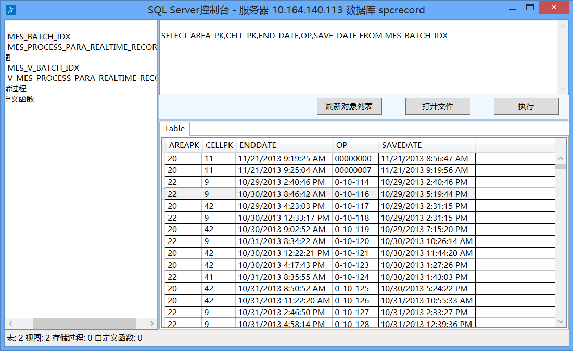The height and width of the screenshot is (351, 573).
Task: Click ENDDATE cell 10/30/2013 12:33:17 PM
Action: (x=284, y=218)
